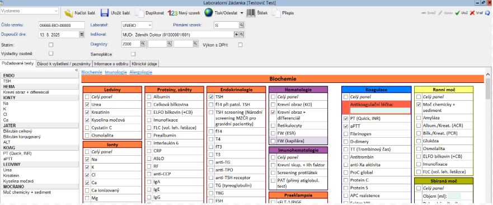Expand the Tisk/Odeslat dropdown arrow

[242, 13]
